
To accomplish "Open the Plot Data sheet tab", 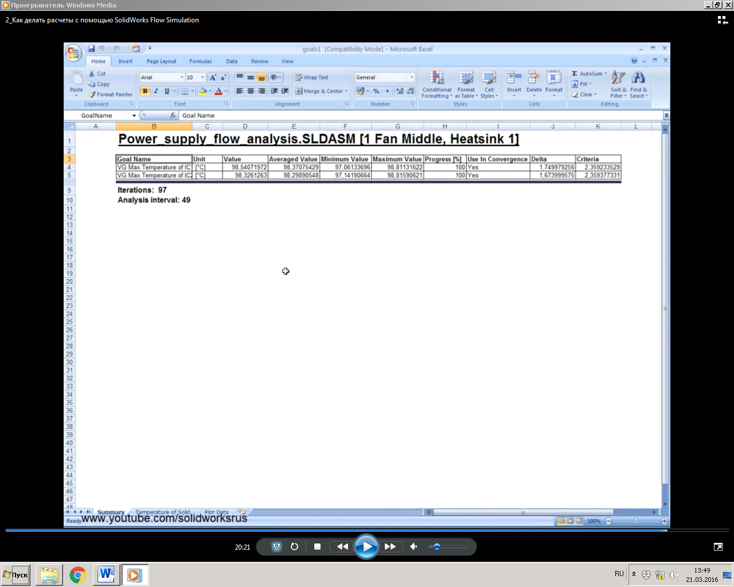I will [216, 512].
